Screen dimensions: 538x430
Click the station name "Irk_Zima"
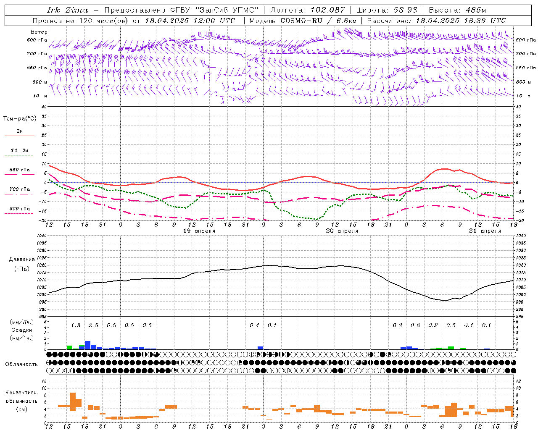point(68,10)
